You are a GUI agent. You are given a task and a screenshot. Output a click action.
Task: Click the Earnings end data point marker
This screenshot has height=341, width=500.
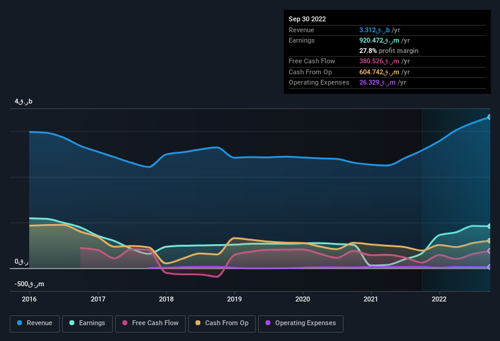(489, 227)
